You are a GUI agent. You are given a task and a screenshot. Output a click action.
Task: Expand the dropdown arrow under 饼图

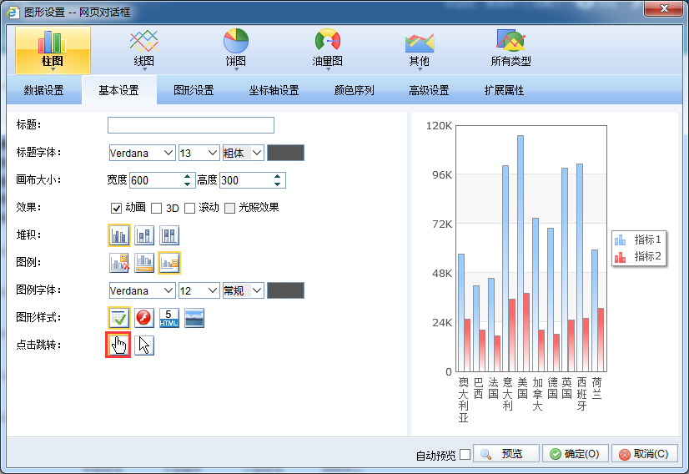236,69
